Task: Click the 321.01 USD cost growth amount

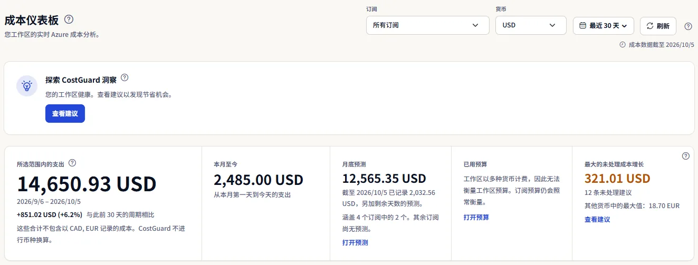Action: (617, 179)
